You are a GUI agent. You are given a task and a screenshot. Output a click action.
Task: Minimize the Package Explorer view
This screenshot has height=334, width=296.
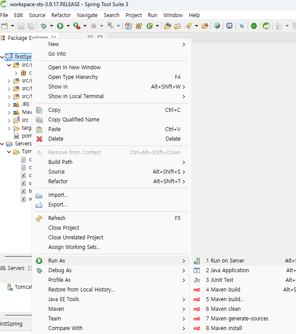tap(90, 37)
